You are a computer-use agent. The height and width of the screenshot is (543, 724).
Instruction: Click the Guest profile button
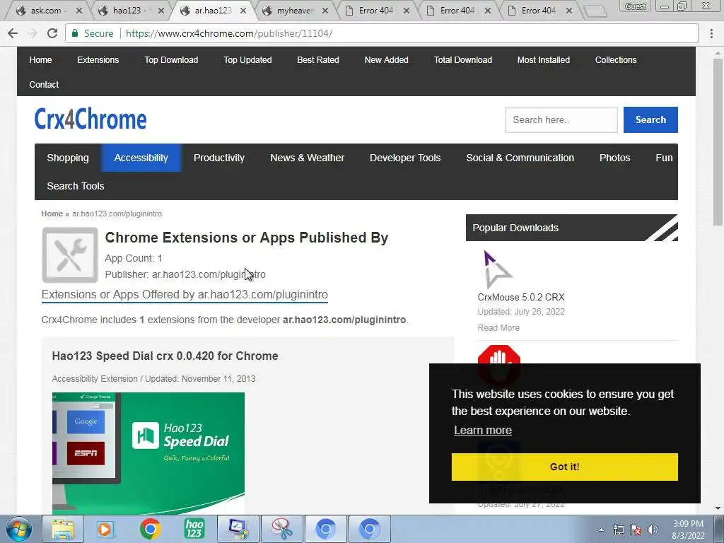point(636,6)
